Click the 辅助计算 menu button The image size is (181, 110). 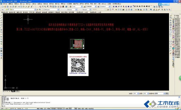19,12
